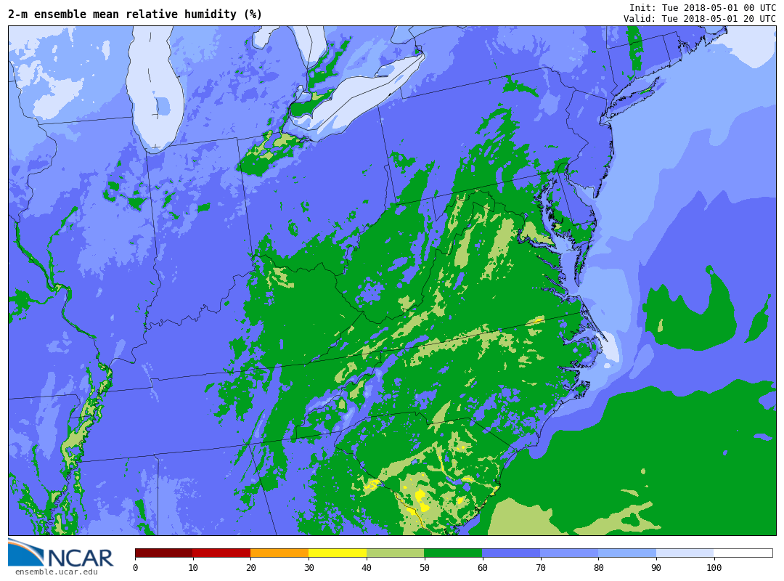Select the periwinkle 70-80 color swatch
This screenshot has width=784, height=581.
pos(569,553)
